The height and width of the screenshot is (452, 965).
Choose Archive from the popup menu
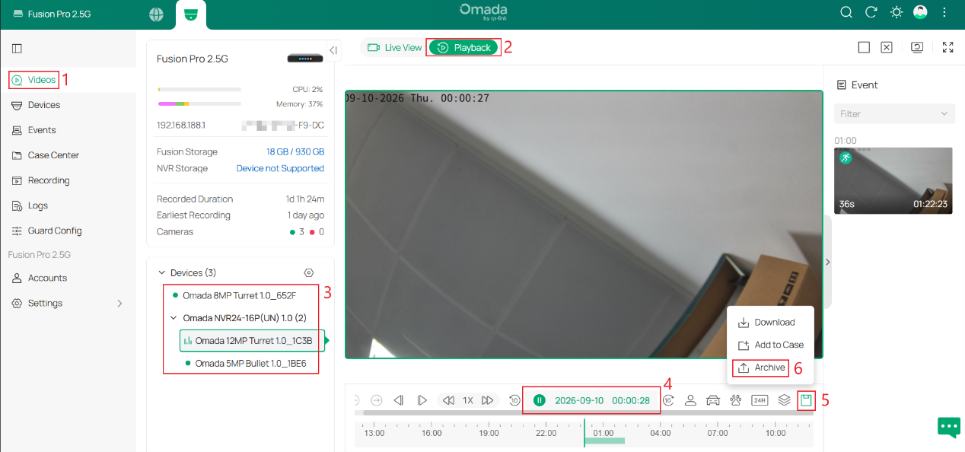point(761,368)
